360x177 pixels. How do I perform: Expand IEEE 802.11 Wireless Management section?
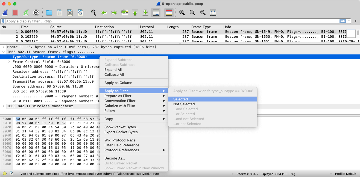[4, 106]
